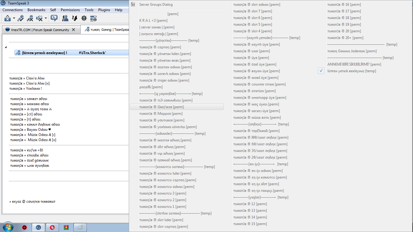Select the Clan'a Alım [ıı] channel
Screen dimensions: 413x232
(x=30, y=83)
